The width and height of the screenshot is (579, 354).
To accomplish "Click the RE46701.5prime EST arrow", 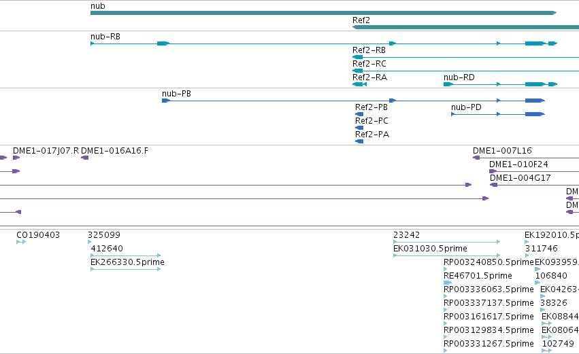I will (448, 283).
